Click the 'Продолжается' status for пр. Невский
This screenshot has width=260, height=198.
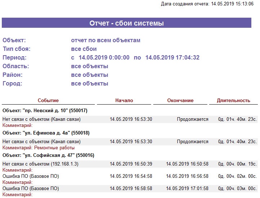(x=193, y=119)
